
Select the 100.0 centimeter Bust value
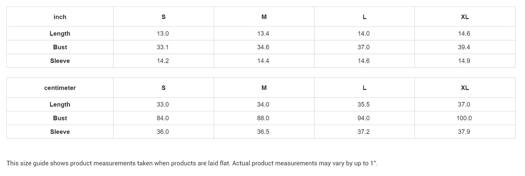(x=464, y=118)
